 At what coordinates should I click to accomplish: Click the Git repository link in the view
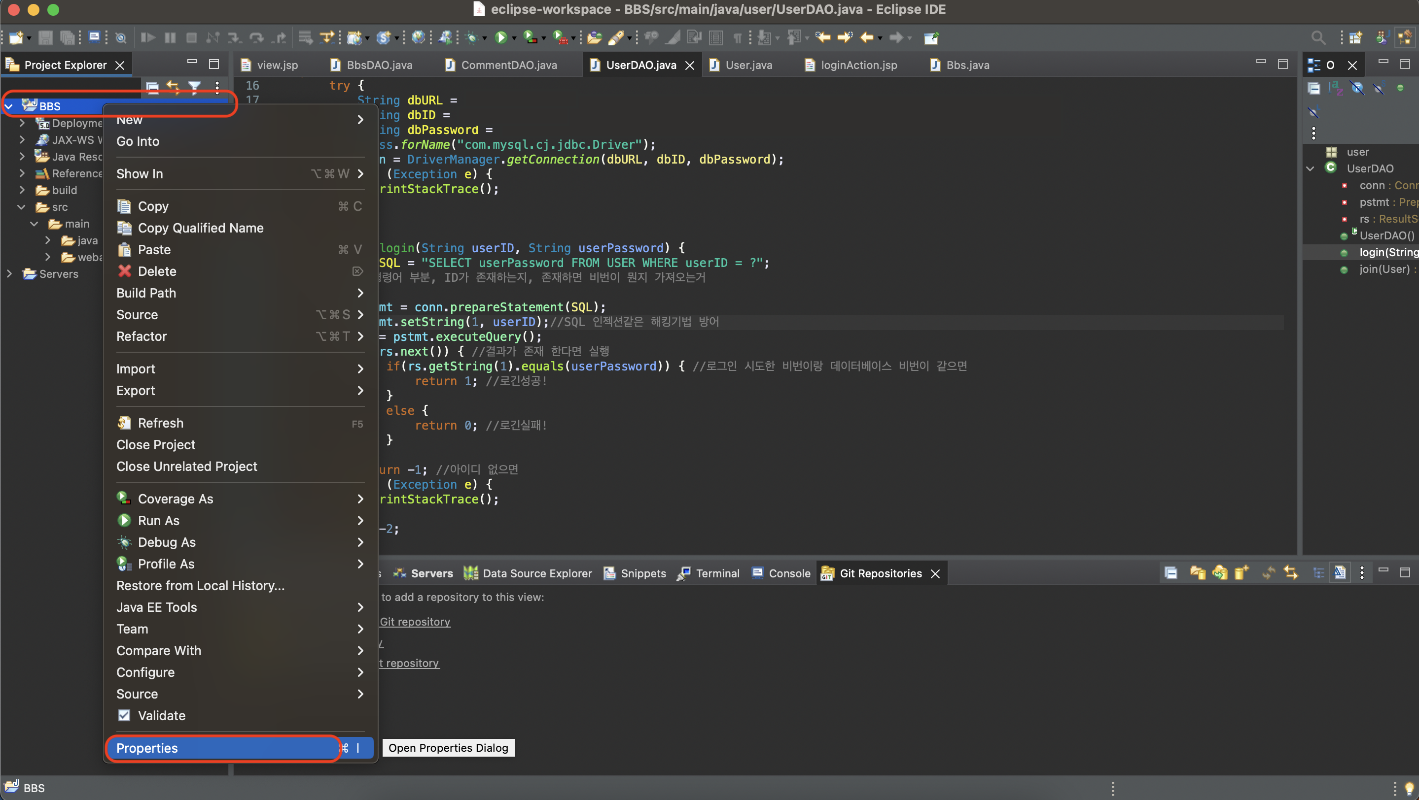pyautogui.click(x=415, y=622)
